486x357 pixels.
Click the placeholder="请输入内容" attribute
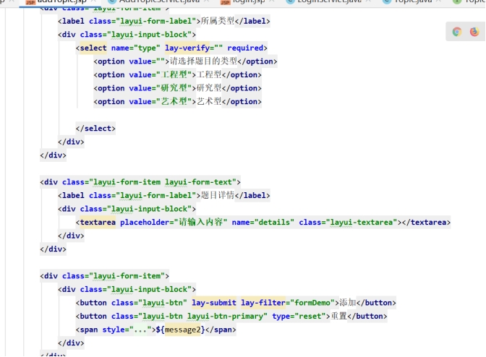point(174,223)
